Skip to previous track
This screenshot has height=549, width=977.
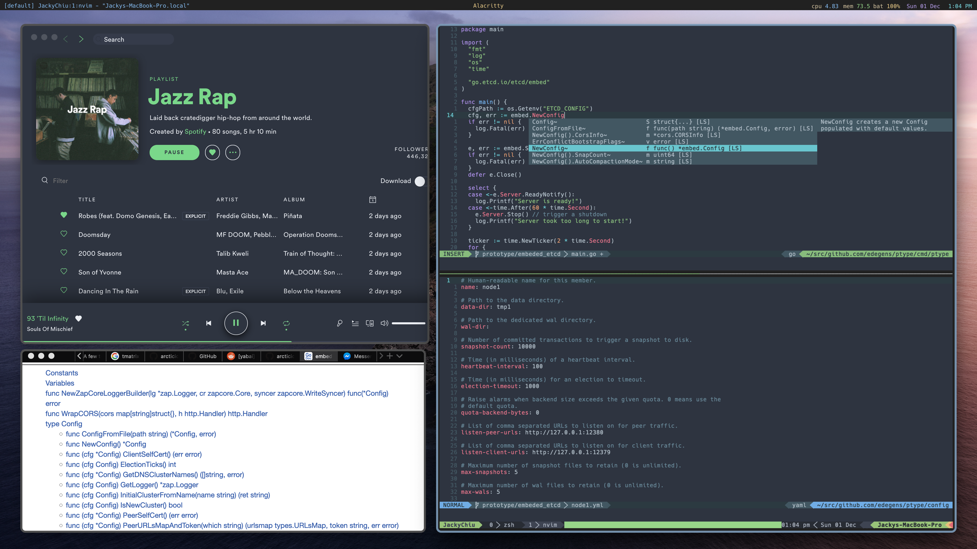point(209,323)
